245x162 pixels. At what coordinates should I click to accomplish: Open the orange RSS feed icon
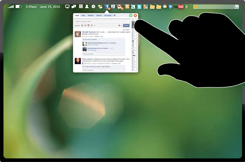[x=127, y=6]
